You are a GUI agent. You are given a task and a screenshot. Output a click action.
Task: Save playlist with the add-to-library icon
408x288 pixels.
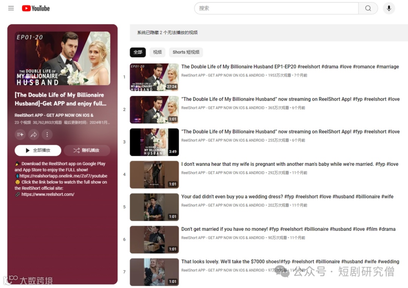coord(20,135)
